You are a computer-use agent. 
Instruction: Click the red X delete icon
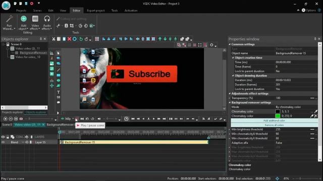click(x=69, y=39)
